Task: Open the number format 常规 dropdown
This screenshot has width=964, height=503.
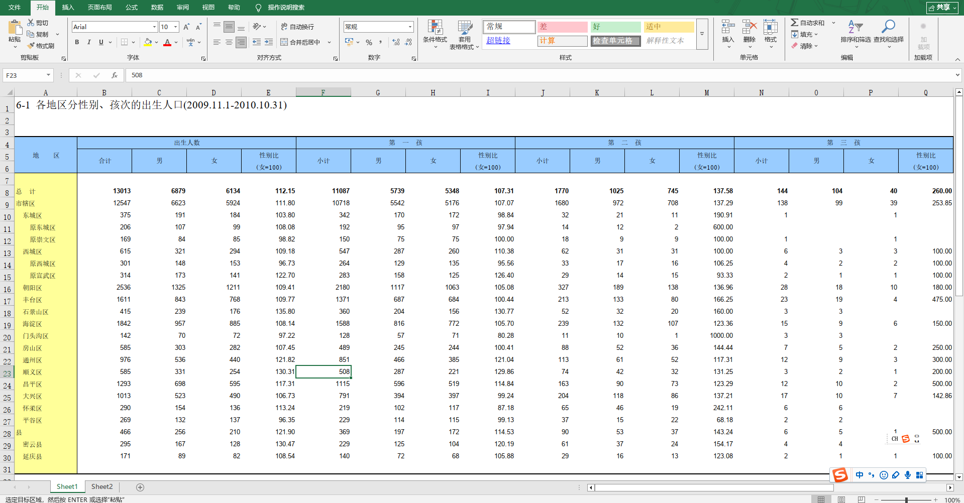Action: (410, 27)
